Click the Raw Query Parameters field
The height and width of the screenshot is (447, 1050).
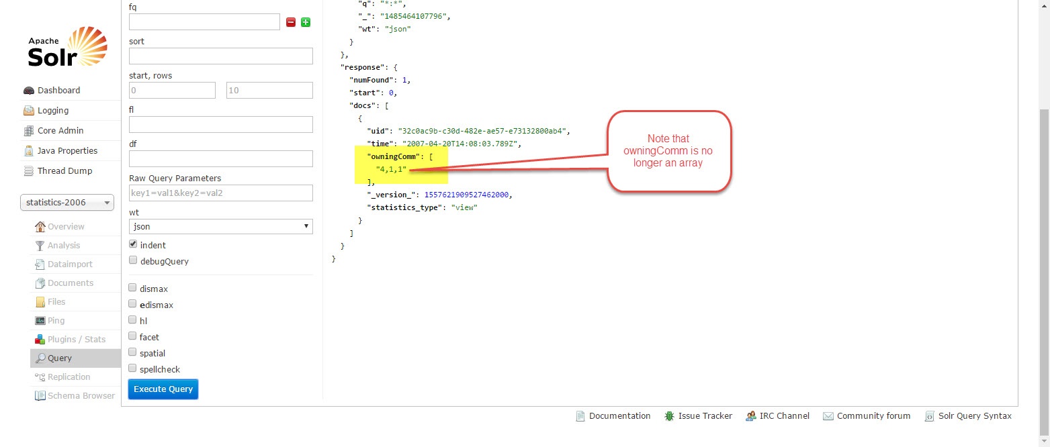(x=220, y=193)
